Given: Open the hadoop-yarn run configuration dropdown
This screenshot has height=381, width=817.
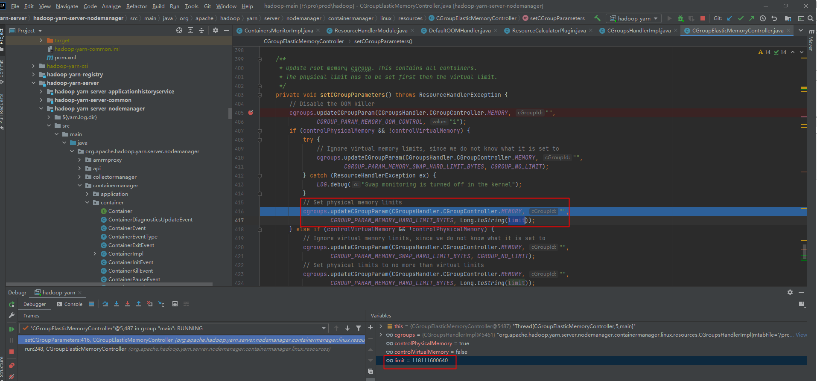Looking at the screenshot, I should [x=633, y=18].
